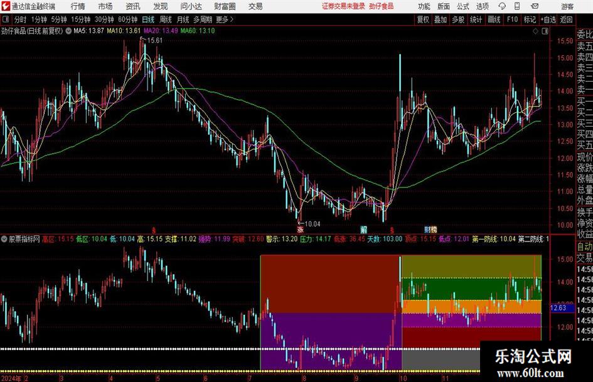Open the 版面 menu
This screenshot has height=382, width=593.
click(443, 6)
